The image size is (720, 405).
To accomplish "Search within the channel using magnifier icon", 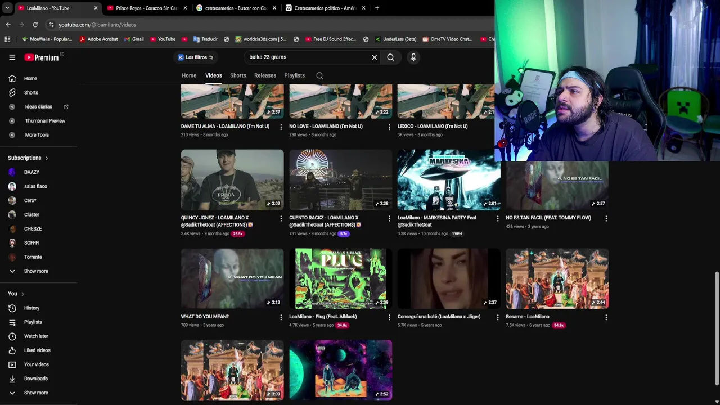I will (x=319, y=75).
